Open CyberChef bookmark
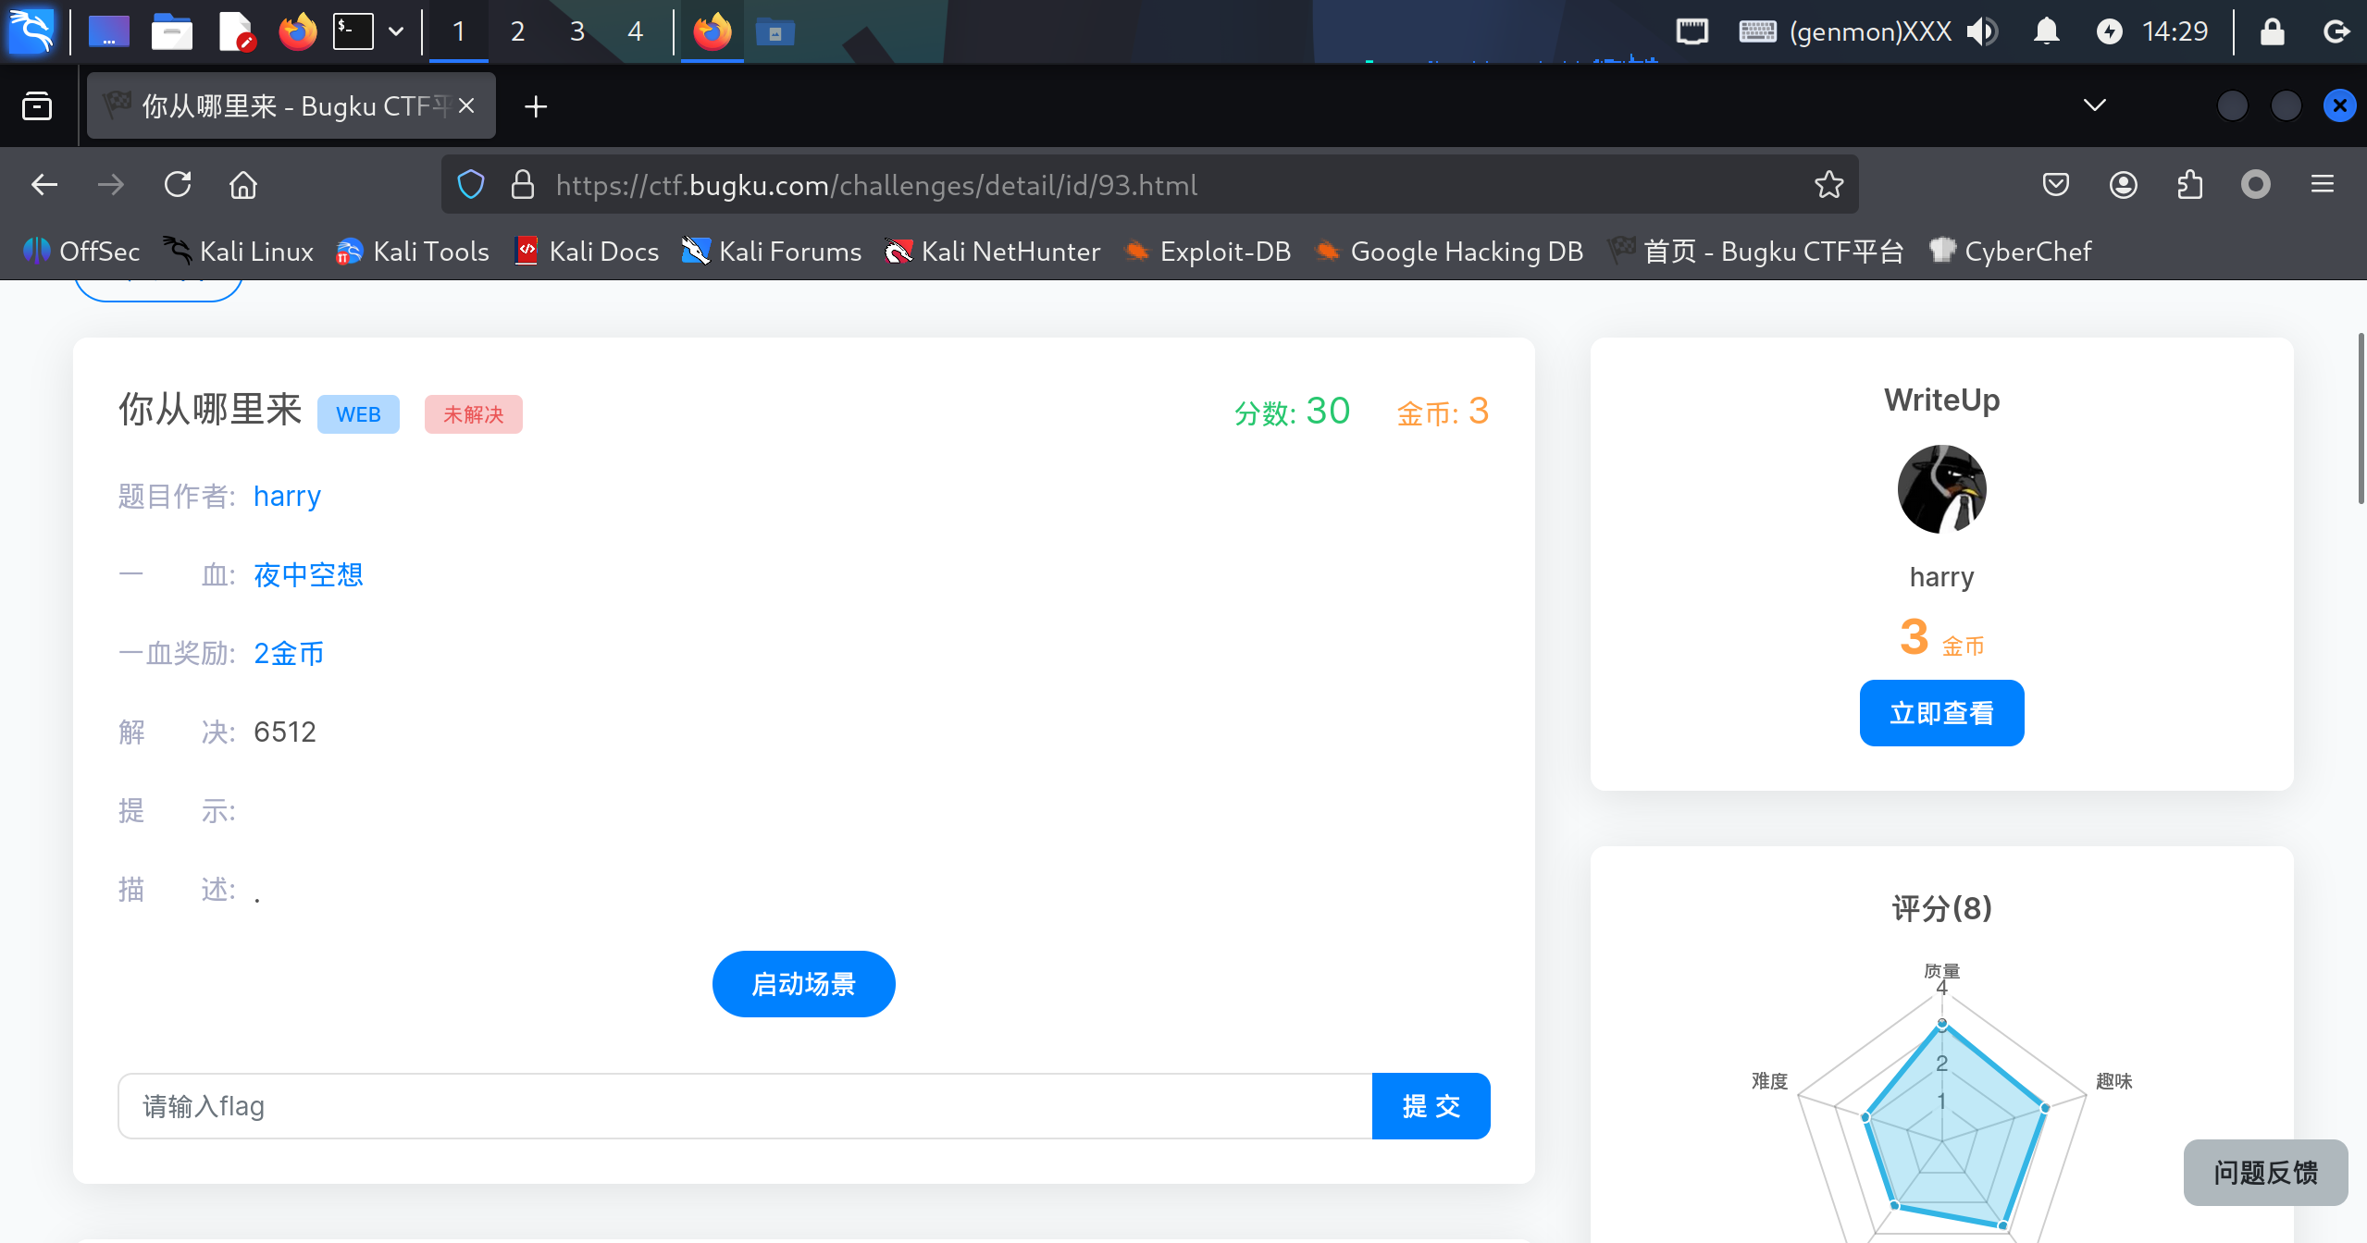The width and height of the screenshot is (2367, 1243). [x=2010, y=251]
